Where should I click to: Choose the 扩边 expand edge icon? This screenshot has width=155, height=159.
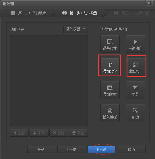(135, 113)
